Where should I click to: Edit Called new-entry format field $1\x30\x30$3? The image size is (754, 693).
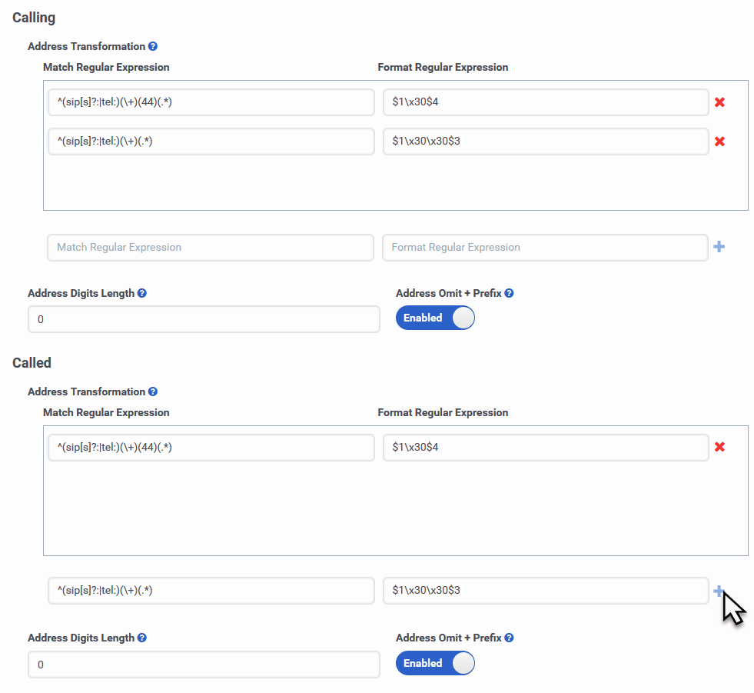[x=545, y=591]
